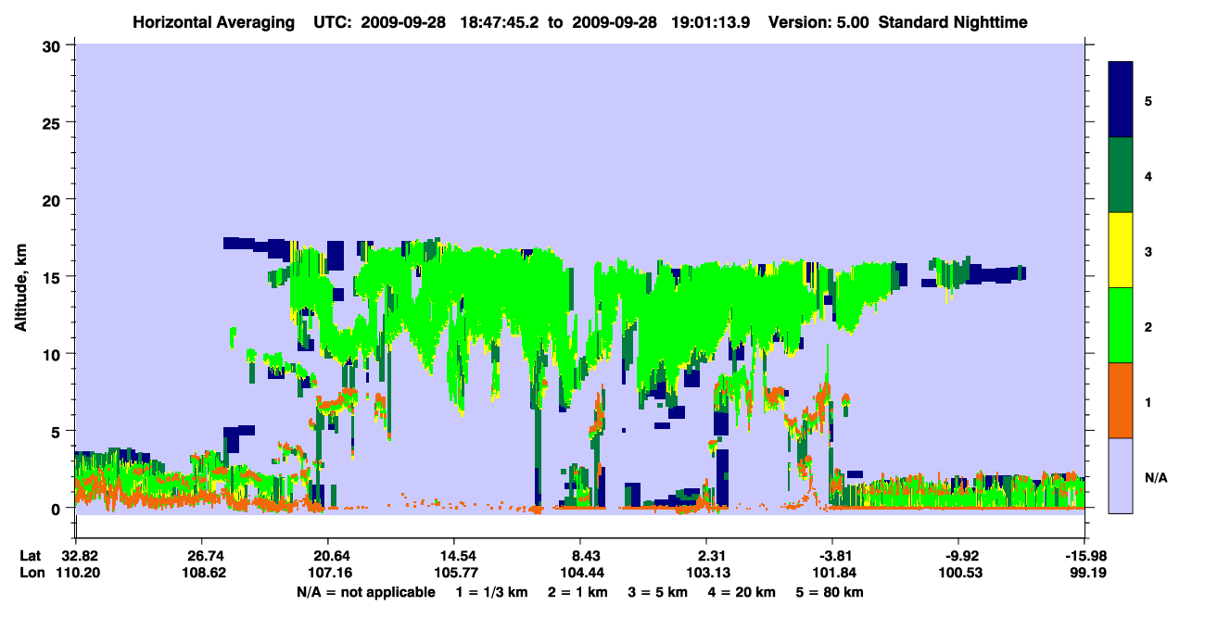The image size is (1205, 618).
Task: Click 'N/A = not applicable' legend note
Action: click(x=365, y=592)
